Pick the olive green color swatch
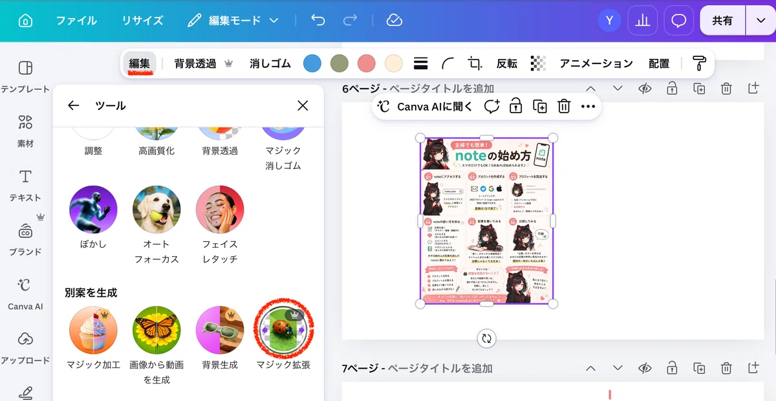This screenshot has width=776, height=401. [x=339, y=63]
